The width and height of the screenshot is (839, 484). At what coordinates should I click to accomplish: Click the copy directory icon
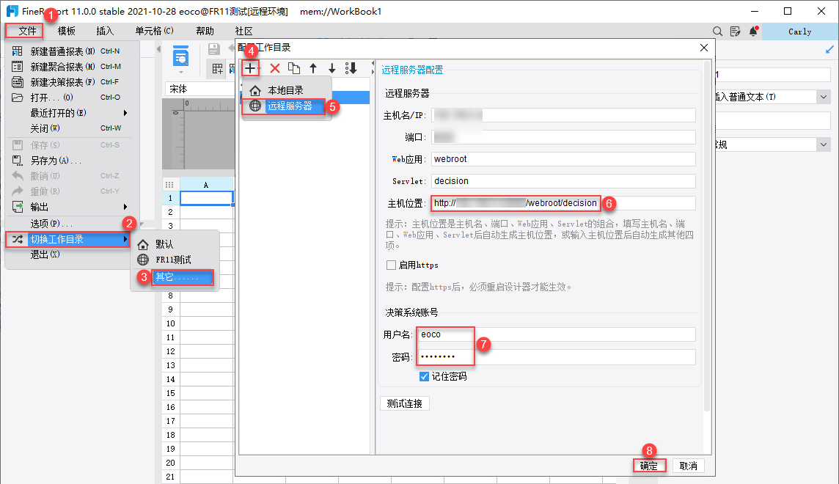click(294, 68)
